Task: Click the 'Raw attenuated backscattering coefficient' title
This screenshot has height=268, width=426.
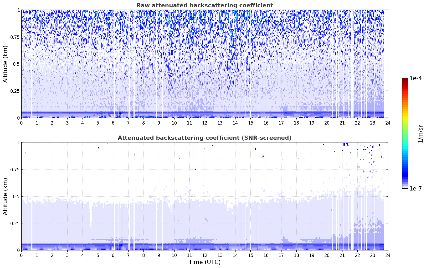Action: pyautogui.click(x=204, y=6)
